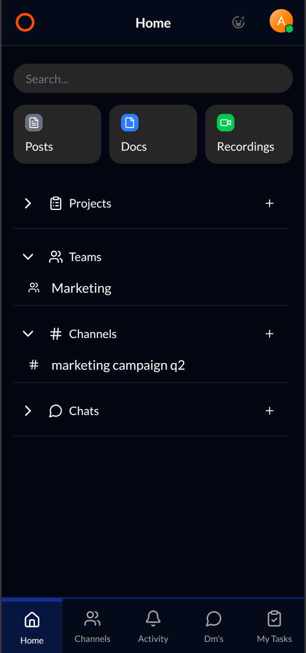306x653 pixels.
Task: Open the Docs section
Action: click(x=153, y=134)
